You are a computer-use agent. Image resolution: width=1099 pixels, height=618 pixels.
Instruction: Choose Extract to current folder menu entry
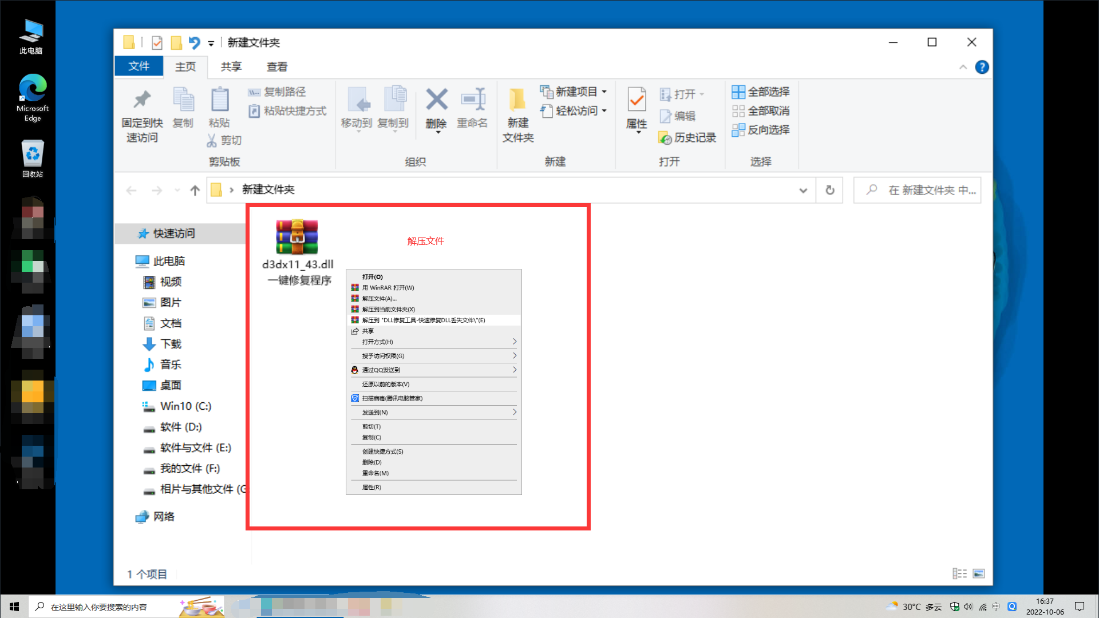pos(388,310)
